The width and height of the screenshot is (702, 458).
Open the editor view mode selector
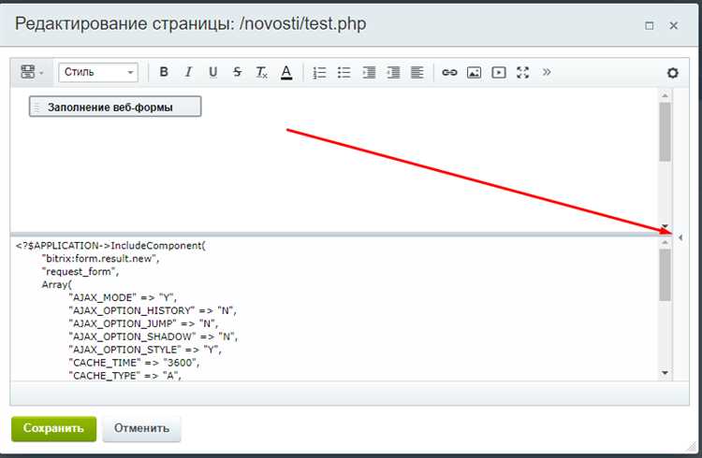tap(32, 72)
